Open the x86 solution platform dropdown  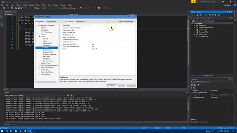[x=49, y=8]
